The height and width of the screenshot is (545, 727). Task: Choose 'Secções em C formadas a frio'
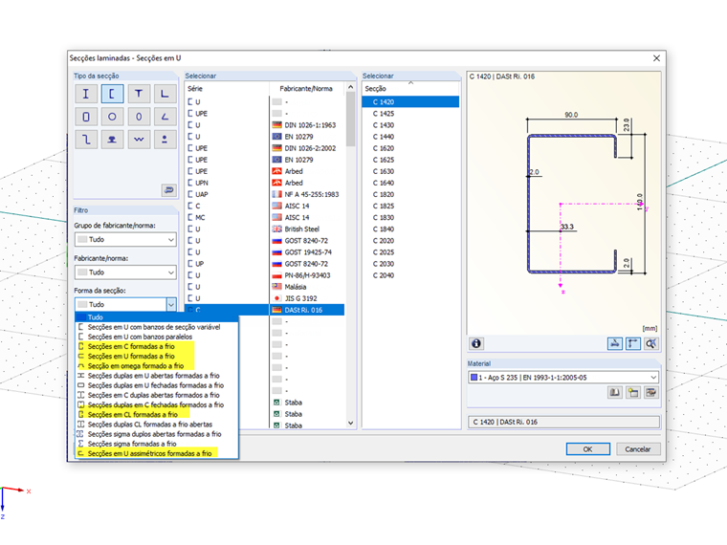coord(157,347)
